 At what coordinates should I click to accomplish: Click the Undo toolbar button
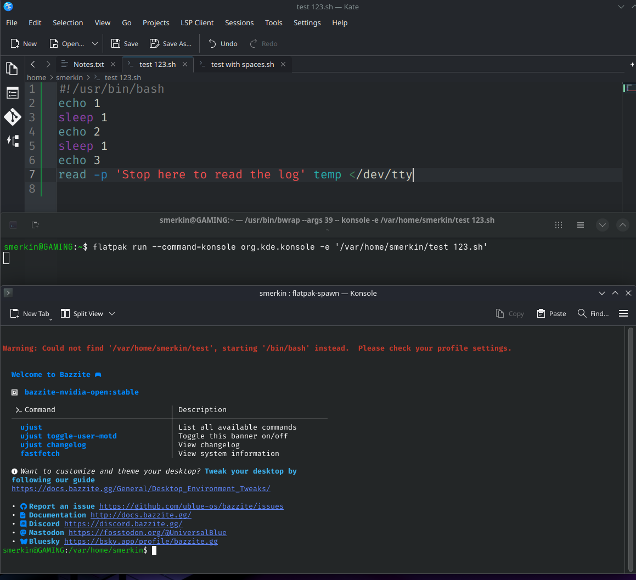tap(223, 44)
